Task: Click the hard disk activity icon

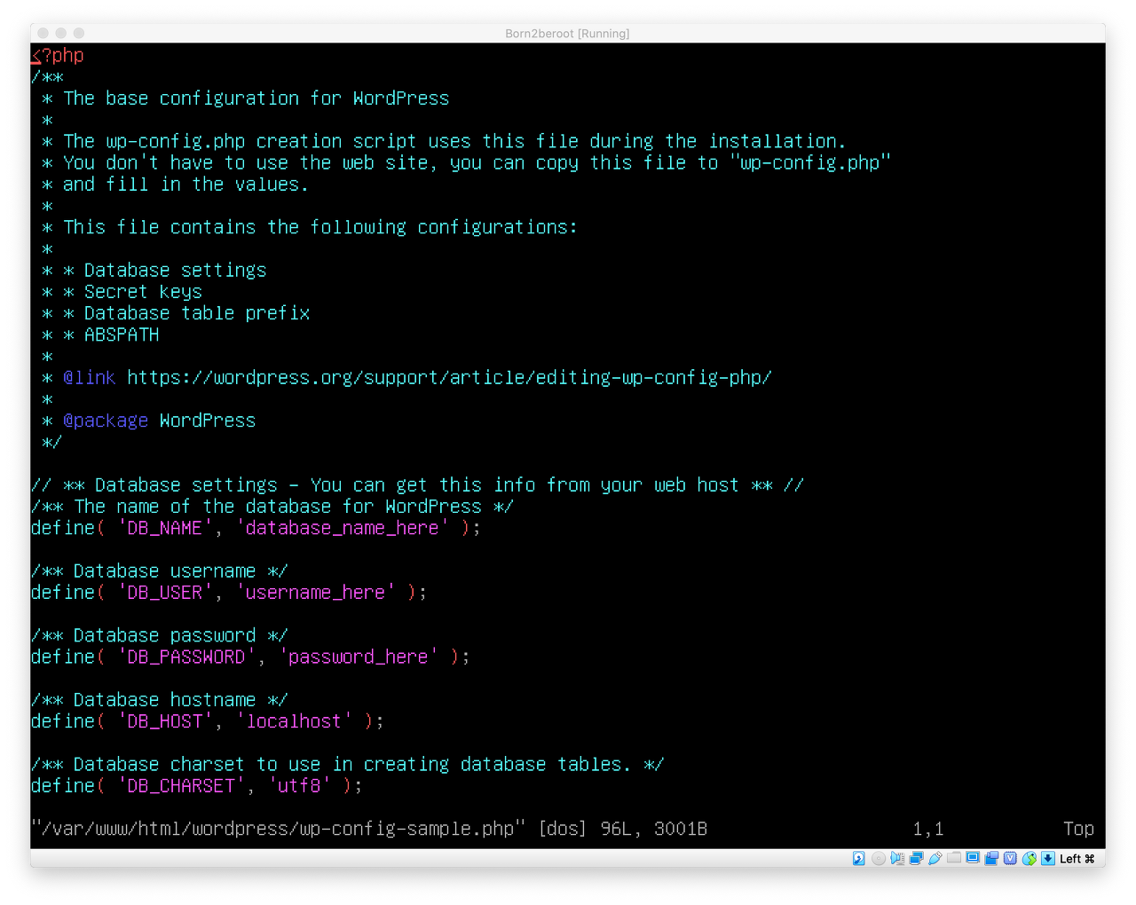Action: 859,858
